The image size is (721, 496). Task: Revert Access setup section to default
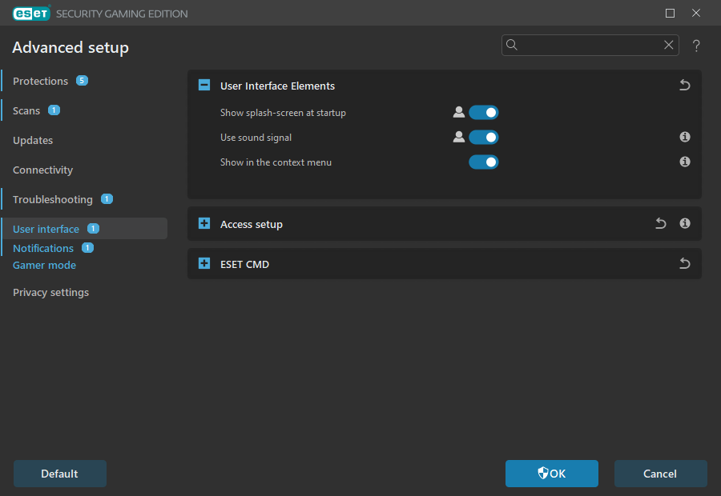click(x=661, y=223)
